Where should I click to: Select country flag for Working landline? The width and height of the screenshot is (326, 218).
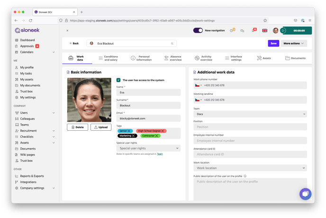[x=198, y=100]
